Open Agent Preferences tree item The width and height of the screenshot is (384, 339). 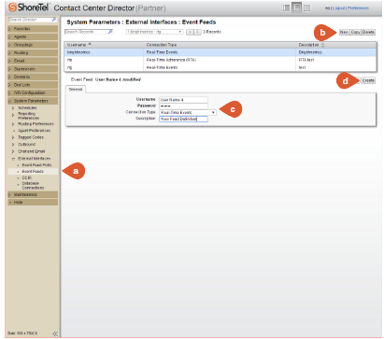[x=34, y=131]
